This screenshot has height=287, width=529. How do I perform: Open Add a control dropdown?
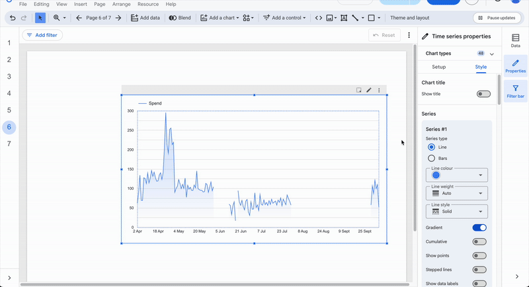[x=284, y=18]
